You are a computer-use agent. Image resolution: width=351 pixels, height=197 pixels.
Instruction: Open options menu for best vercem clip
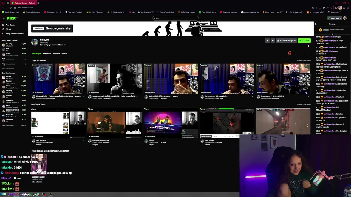pos(84,141)
